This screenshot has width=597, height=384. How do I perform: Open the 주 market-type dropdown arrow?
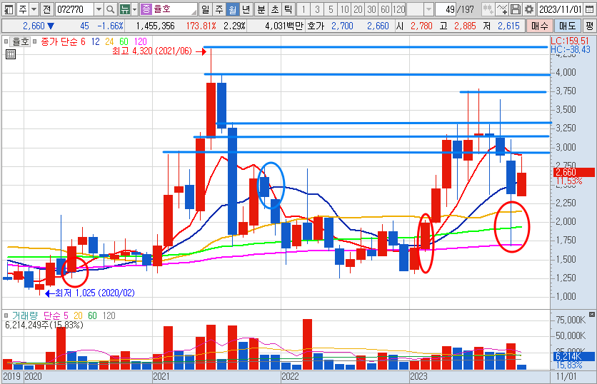[x=34, y=9]
